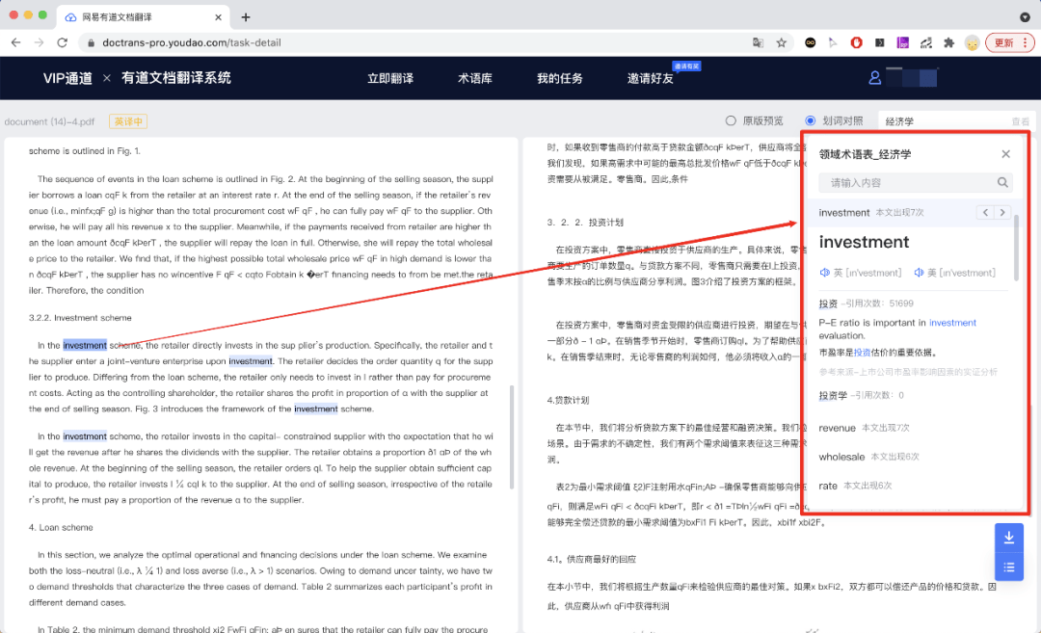The height and width of the screenshot is (633, 1041).
Task: Click the 有道文档翻译系统 title
Action: point(176,78)
